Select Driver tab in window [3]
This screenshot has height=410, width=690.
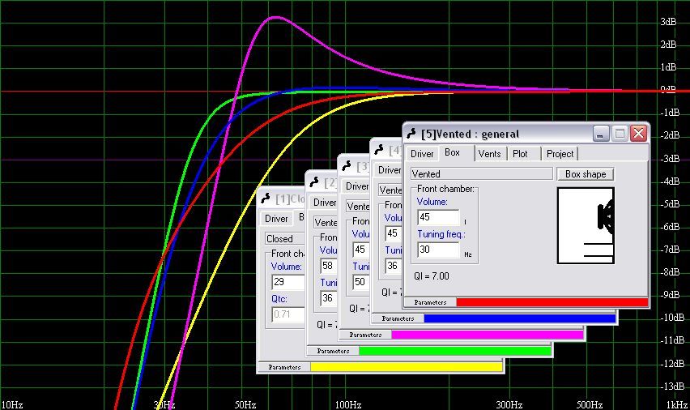tap(357, 186)
